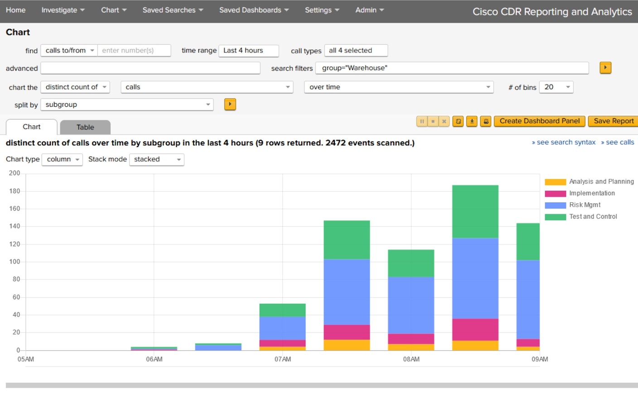This screenshot has width=638, height=401.
Task: Click the job inspector icon
Action: (458, 121)
